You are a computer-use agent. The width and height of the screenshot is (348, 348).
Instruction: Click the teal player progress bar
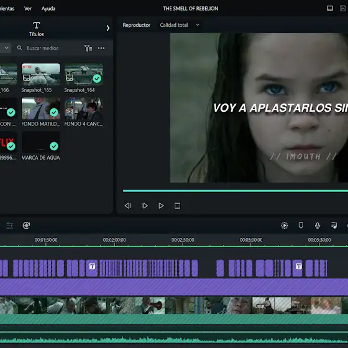pos(236,191)
